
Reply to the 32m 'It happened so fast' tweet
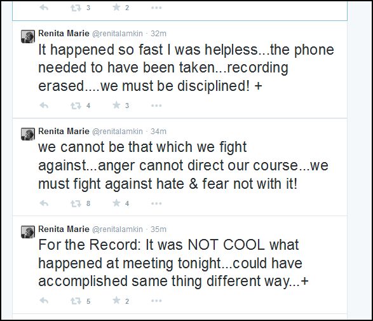click(44, 106)
